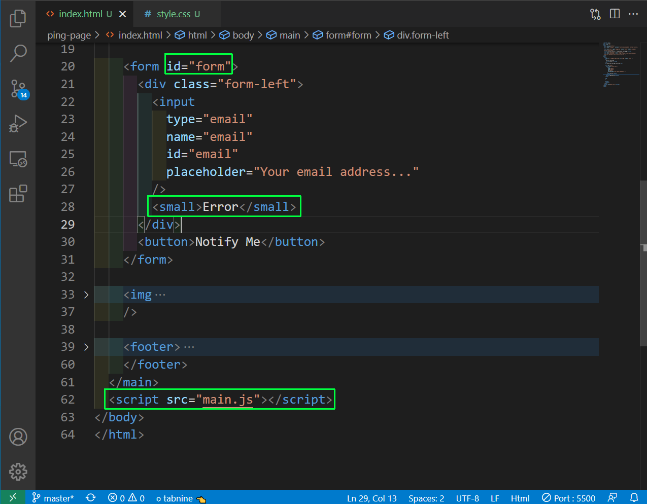This screenshot has height=504, width=647.
Task: Click the closing </footer> tag on line 60
Action: point(156,365)
